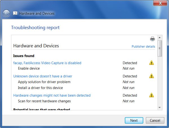The height and width of the screenshot is (128, 169).
Task: Close the troubleshooter window
Action: tap(161, 3)
